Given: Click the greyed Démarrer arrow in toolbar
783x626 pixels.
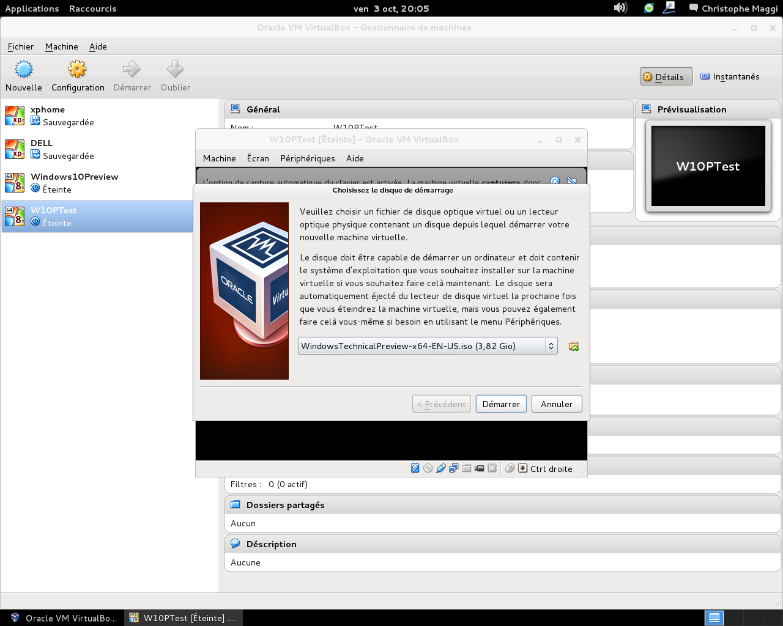Looking at the screenshot, I should coord(132,76).
